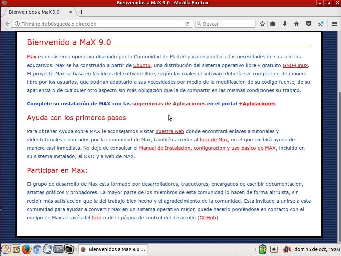Open the downloads arrow panel

coord(284,24)
